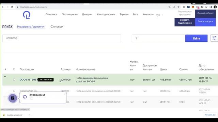Open the Поставщикам menu item
Image resolution: width=218 pixels, height=122 pixels.
coord(69,14)
